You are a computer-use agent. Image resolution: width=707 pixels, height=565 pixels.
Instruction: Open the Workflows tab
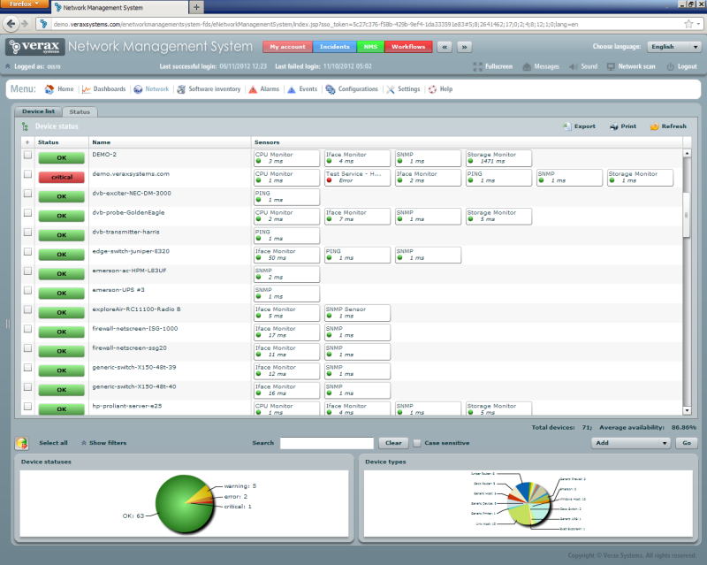point(408,47)
